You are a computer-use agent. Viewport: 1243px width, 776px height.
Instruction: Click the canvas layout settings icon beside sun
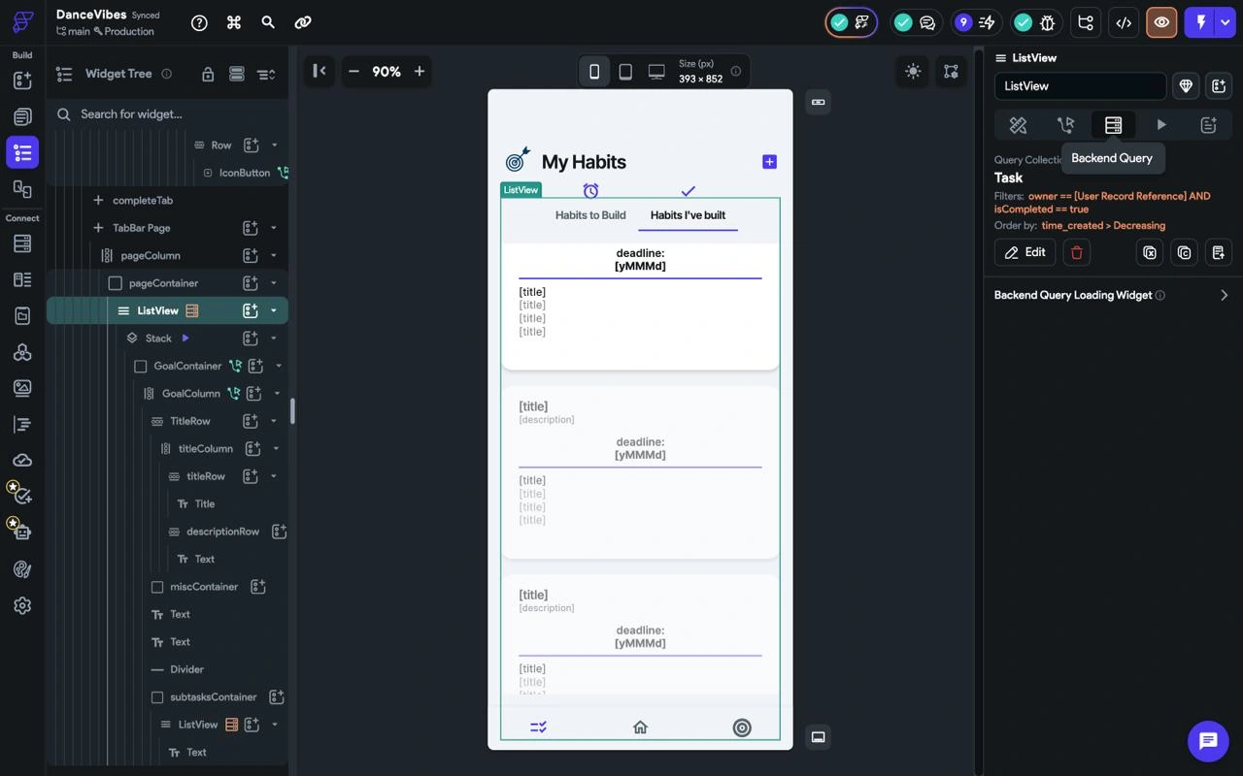click(951, 71)
